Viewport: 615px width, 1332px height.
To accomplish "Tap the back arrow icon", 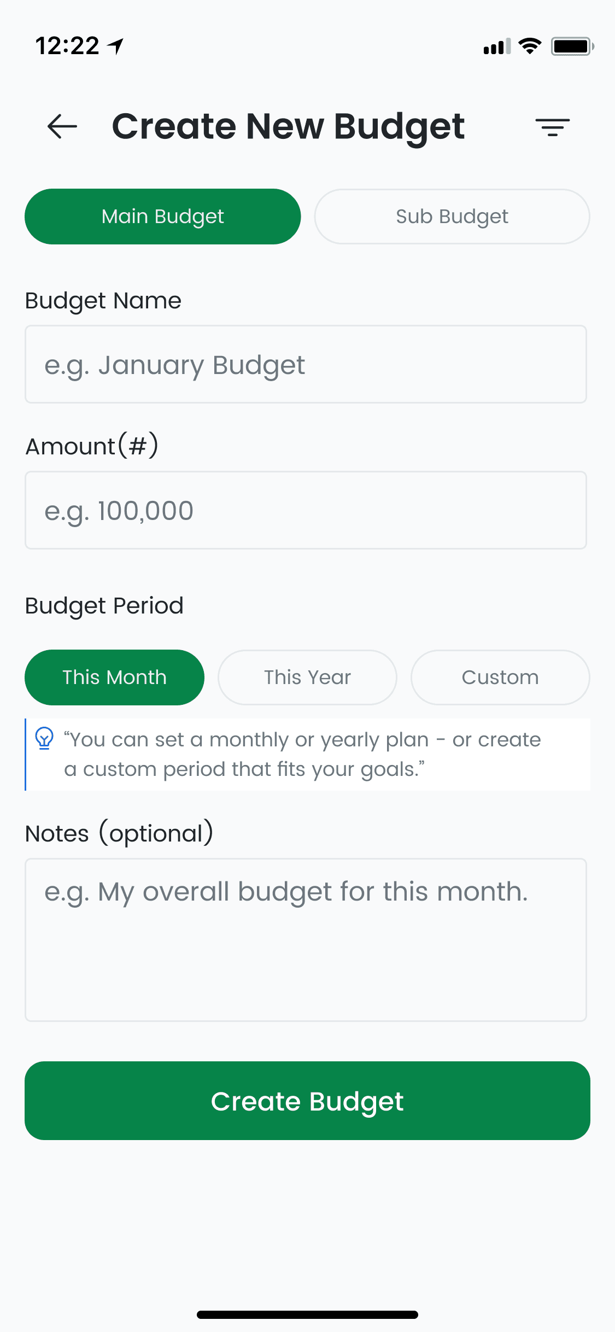I will 62,126.
